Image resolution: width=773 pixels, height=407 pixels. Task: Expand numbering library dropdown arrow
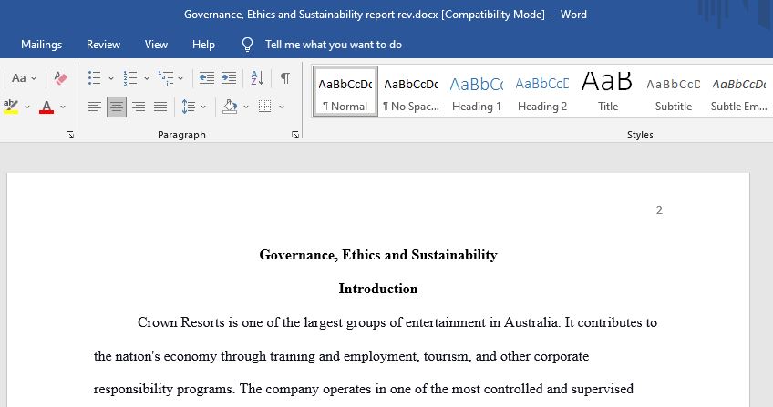pyautogui.click(x=147, y=78)
